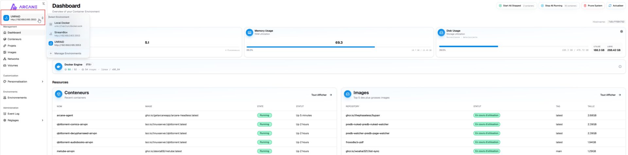Open the arcane-agent container row
Viewport: 628px width, 155px height.
coord(65,116)
